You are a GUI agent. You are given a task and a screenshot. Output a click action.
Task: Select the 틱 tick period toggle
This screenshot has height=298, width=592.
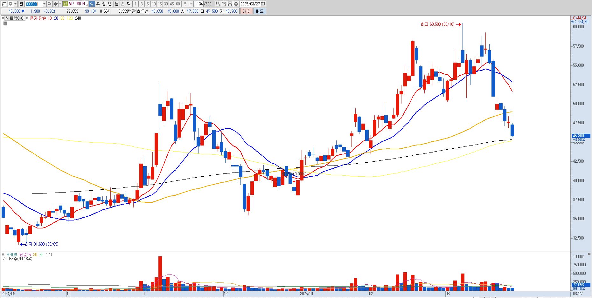(x=129, y=4)
